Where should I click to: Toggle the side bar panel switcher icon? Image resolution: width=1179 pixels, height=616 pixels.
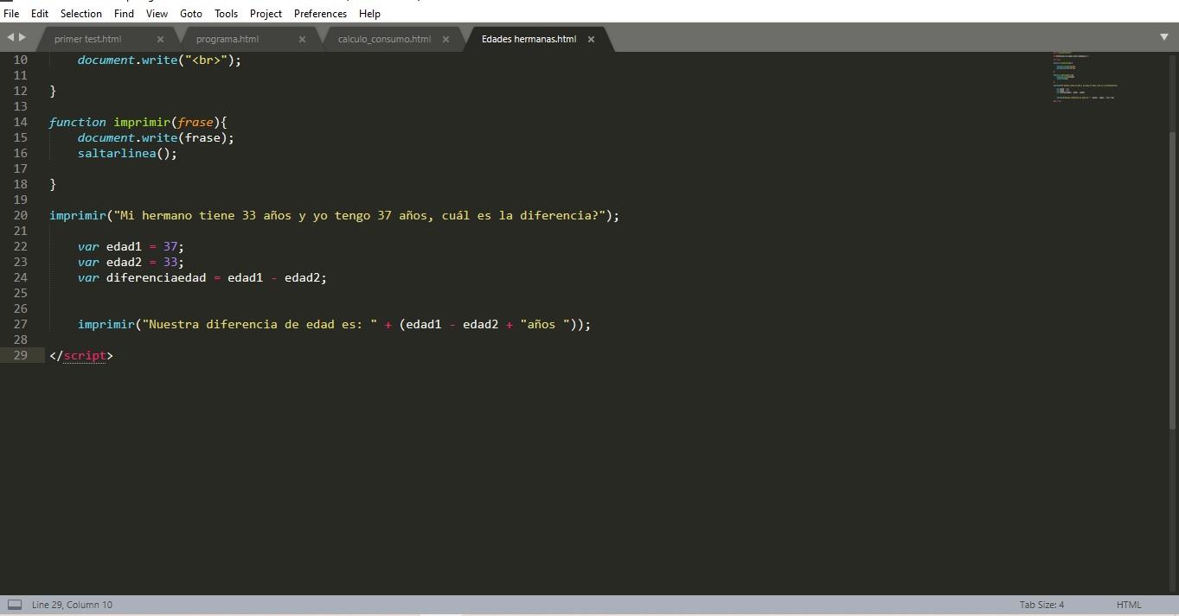(14, 605)
